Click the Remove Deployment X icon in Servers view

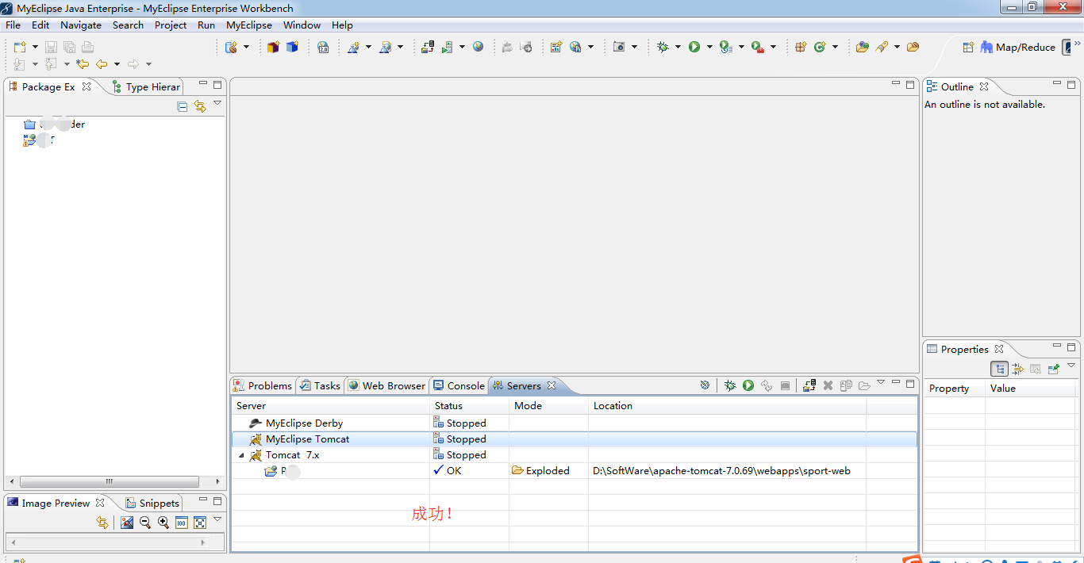pos(828,385)
